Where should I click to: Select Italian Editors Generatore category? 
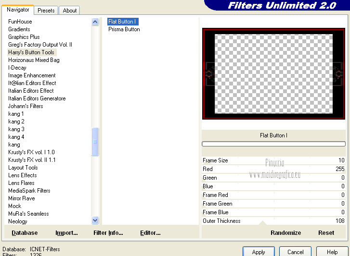coord(37,98)
